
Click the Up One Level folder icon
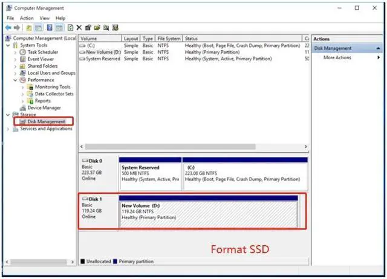(x=29, y=27)
